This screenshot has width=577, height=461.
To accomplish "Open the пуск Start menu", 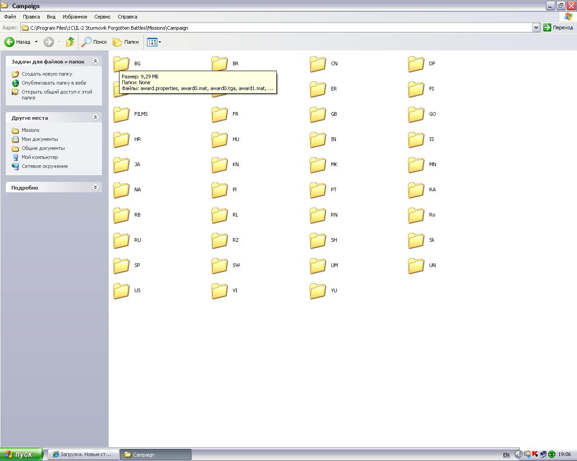I will (22, 454).
